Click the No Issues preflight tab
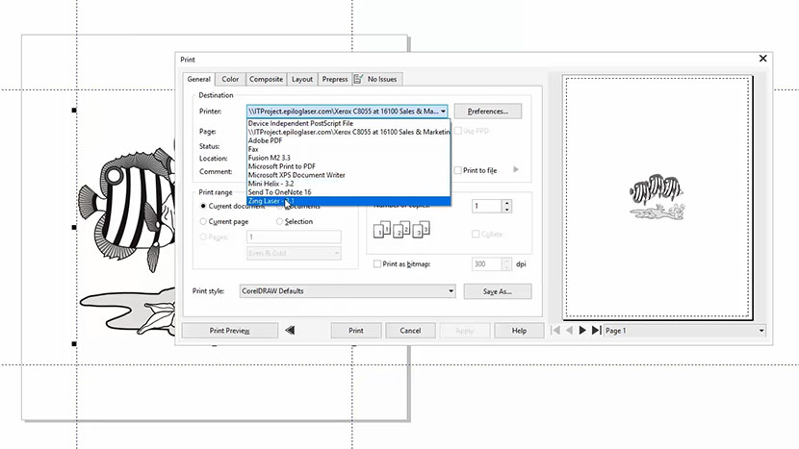Viewport: 799px width, 449px height. click(x=376, y=79)
